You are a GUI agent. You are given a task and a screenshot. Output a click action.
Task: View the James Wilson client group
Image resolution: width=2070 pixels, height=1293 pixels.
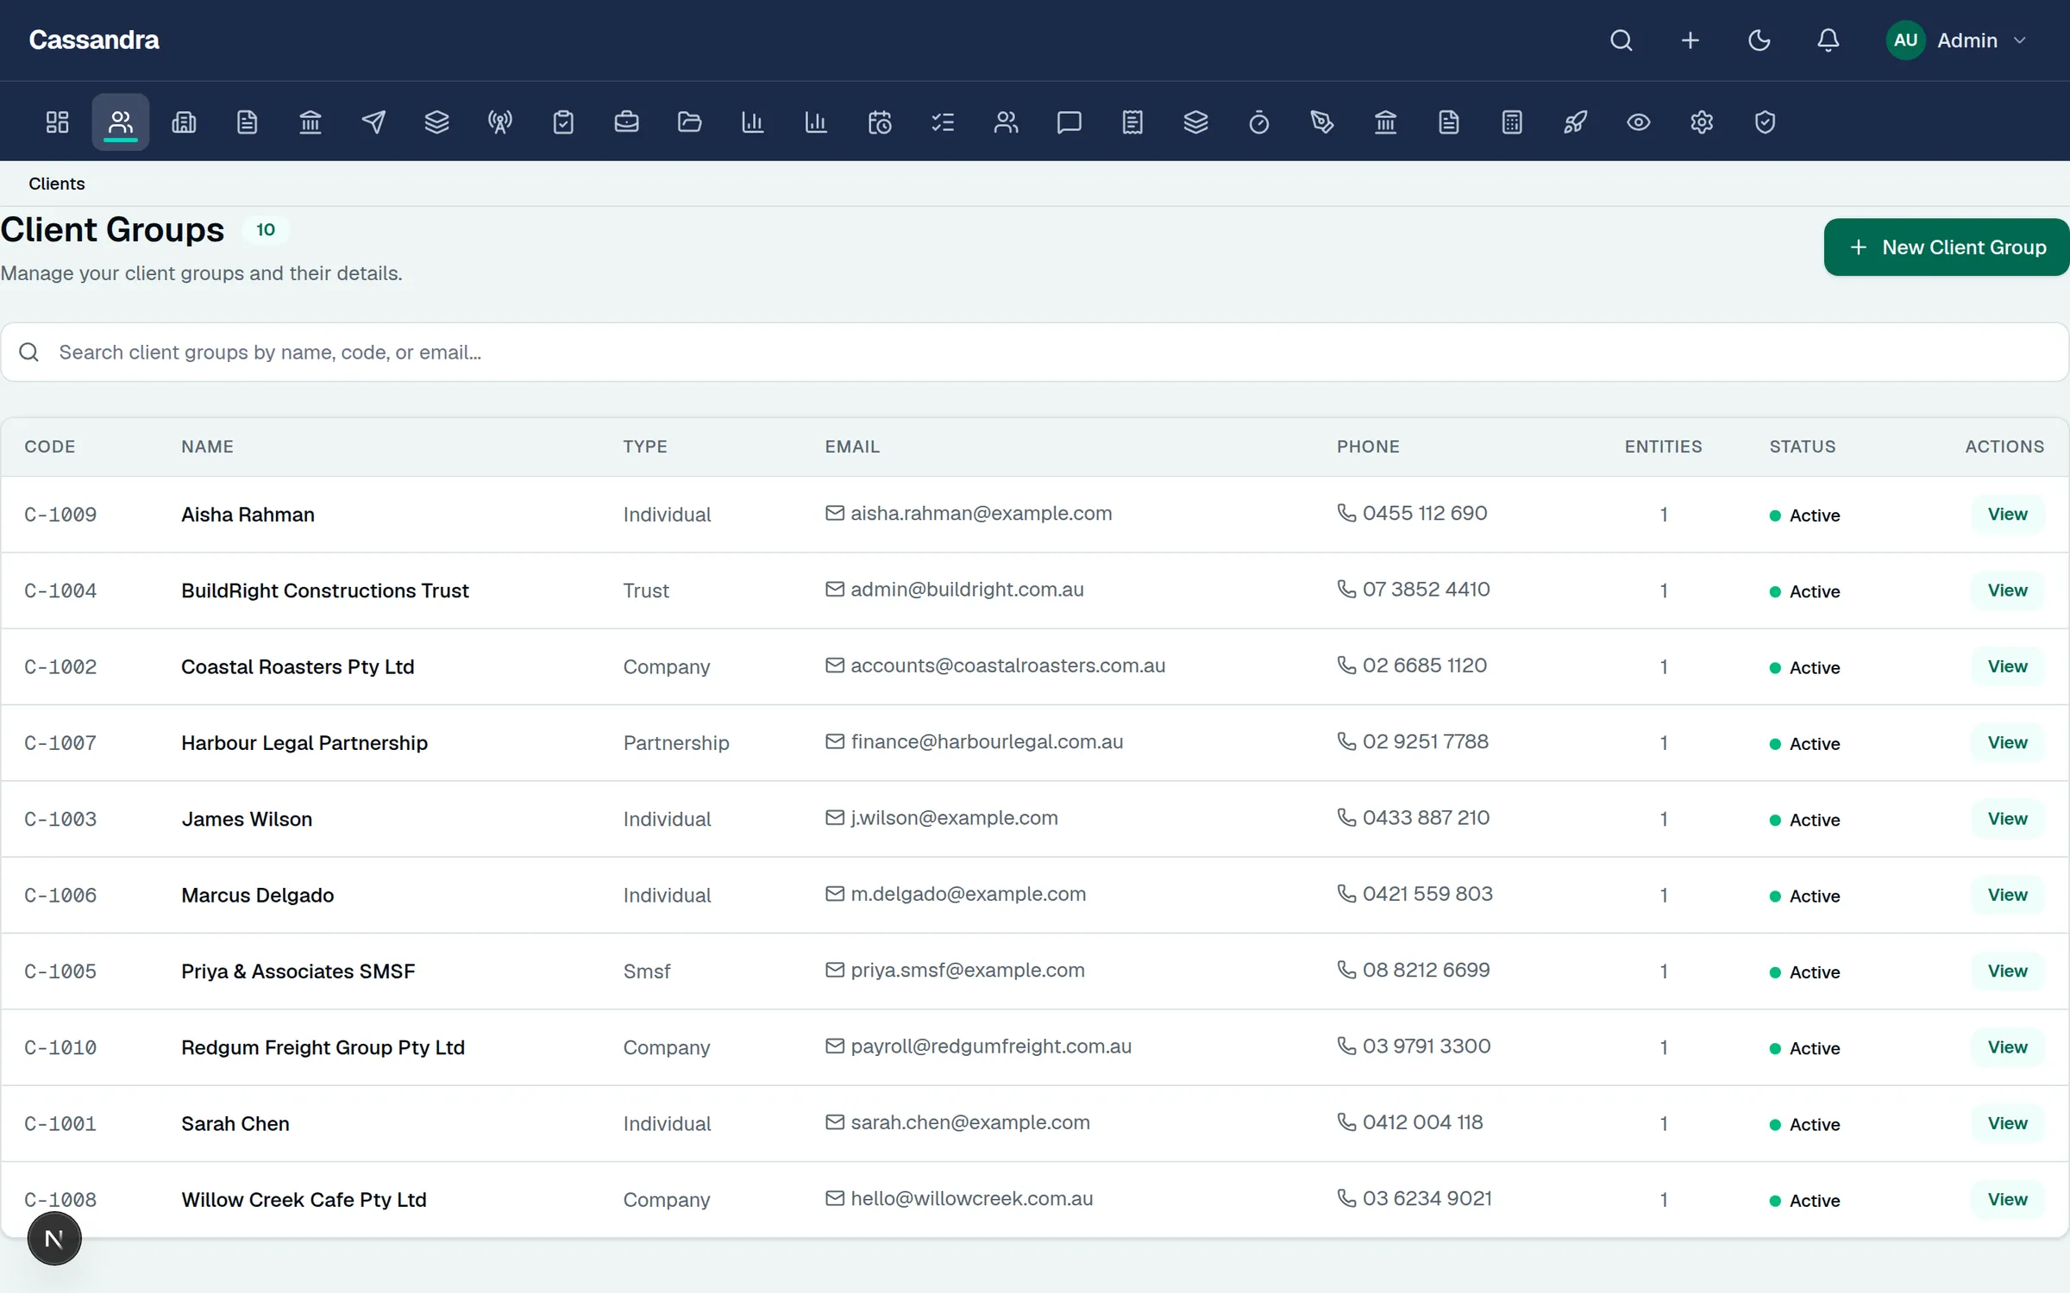2008,819
